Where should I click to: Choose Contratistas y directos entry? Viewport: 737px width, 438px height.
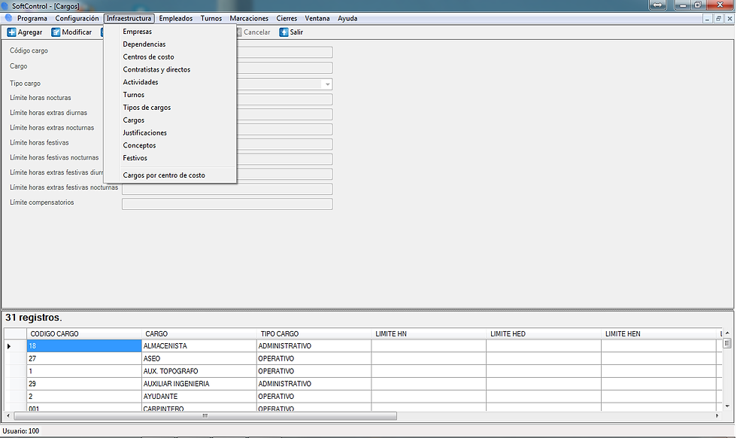click(170, 70)
